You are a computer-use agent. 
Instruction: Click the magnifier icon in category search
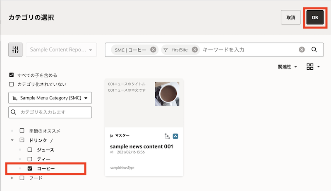click(13, 112)
